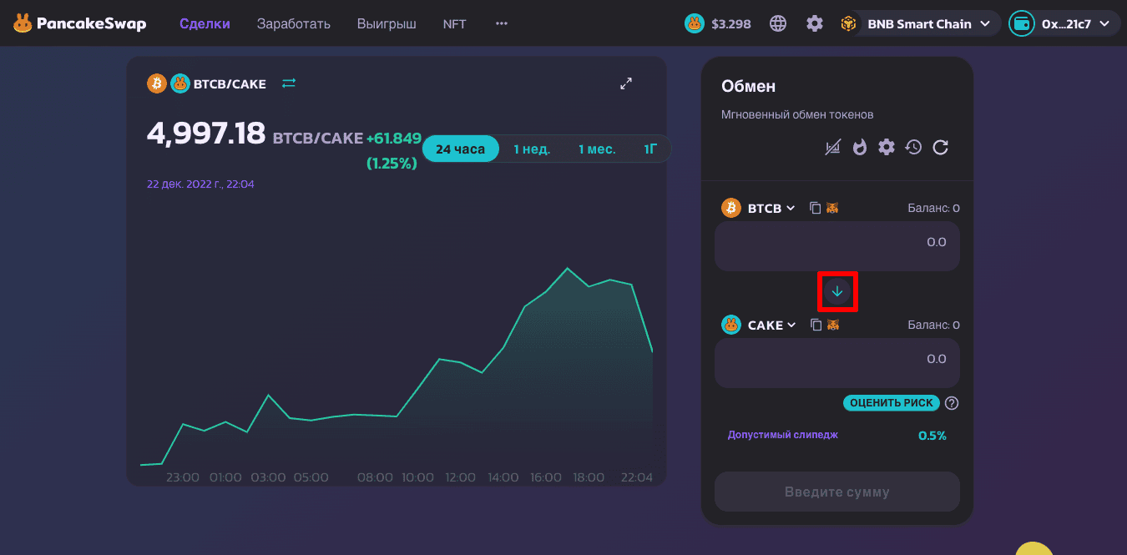Select the 1Г chart range
Viewport: 1127px width, 555px height.
point(650,149)
